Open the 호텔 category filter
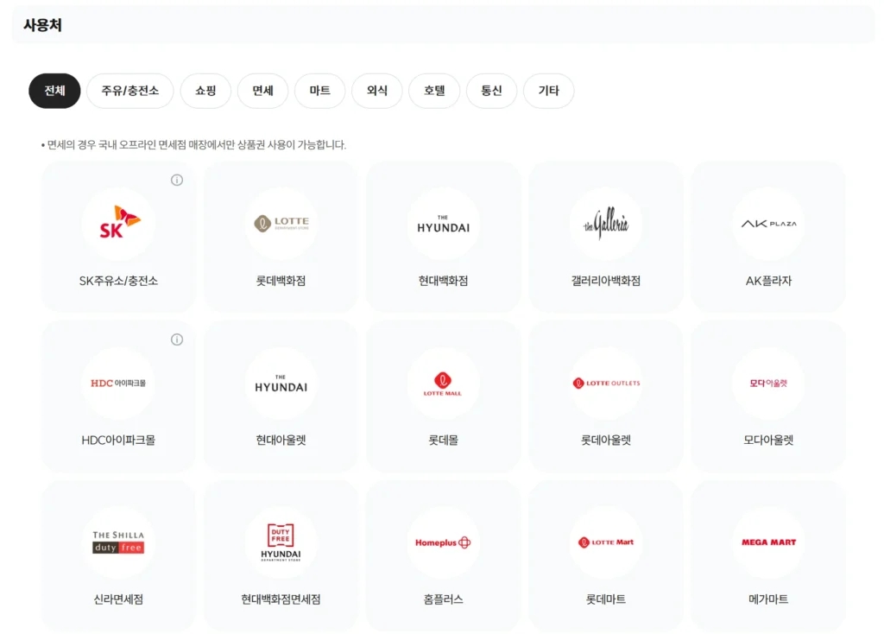884x634 pixels. click(434, 91)
